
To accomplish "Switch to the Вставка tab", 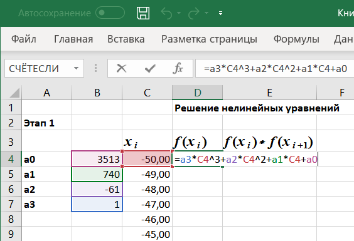I will (126, 39).
